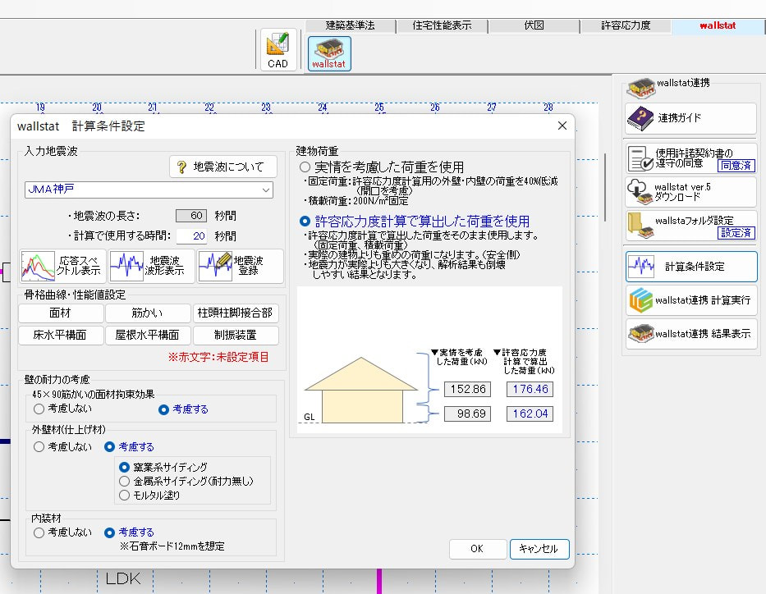Open the JMA神戸 earthquake wave dropdown
Viewport: 766px width, 594px height.
(x=149, y=190)
